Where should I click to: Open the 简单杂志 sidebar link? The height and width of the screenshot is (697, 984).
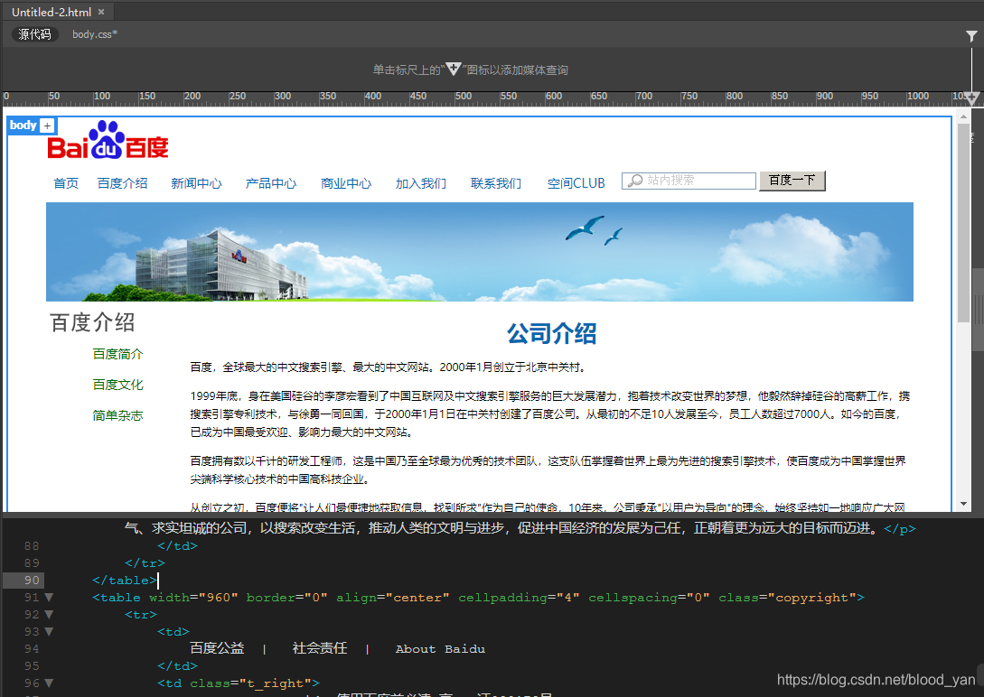click(118, 415)
